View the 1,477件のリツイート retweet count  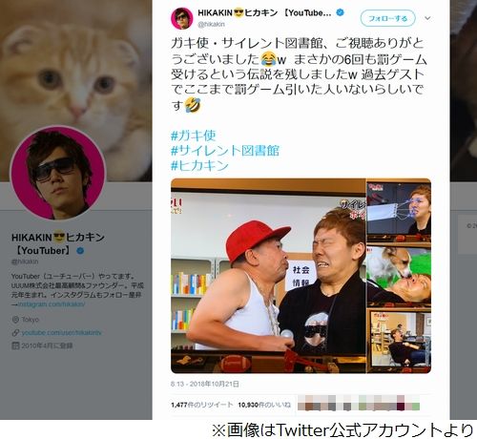coord(202,405)
